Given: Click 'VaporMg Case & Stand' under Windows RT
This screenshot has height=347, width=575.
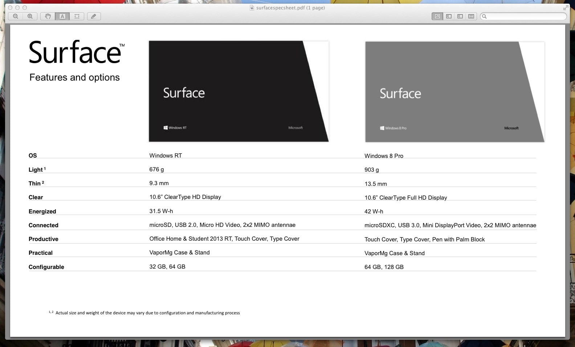Looking at the screenshot, I should [x=179, y=252].
